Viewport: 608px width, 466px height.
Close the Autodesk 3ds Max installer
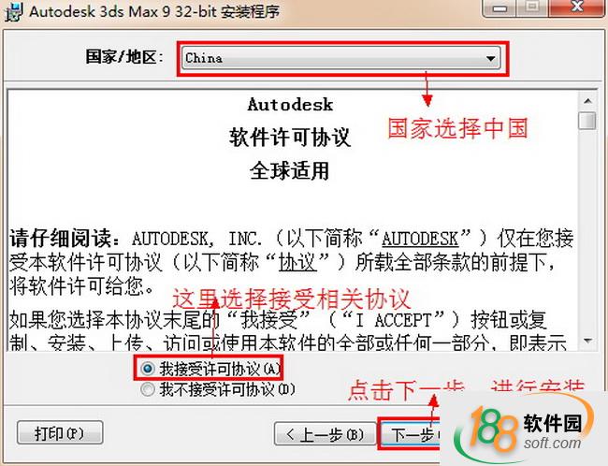[x=577, y=7]
